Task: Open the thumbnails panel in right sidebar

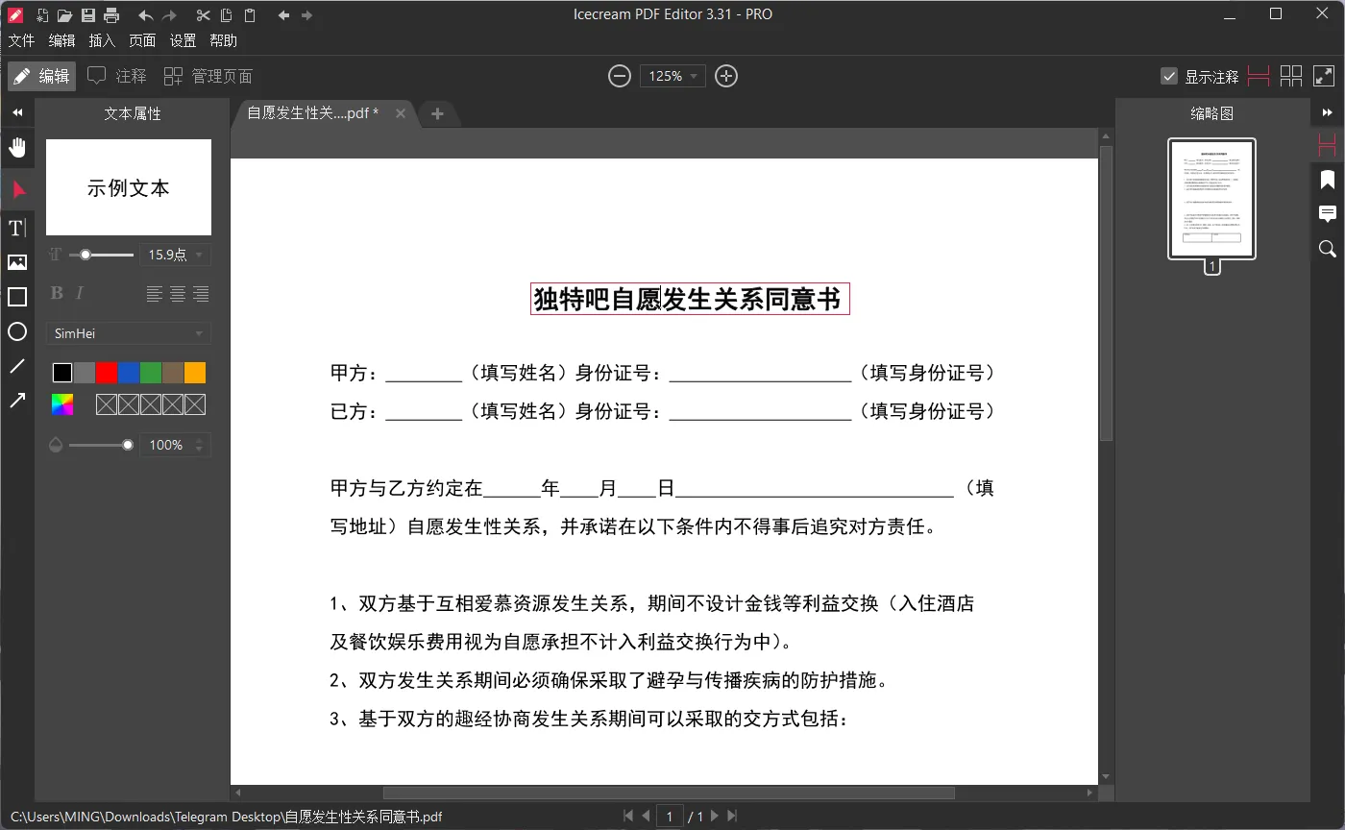Action: coord(1328,146)
